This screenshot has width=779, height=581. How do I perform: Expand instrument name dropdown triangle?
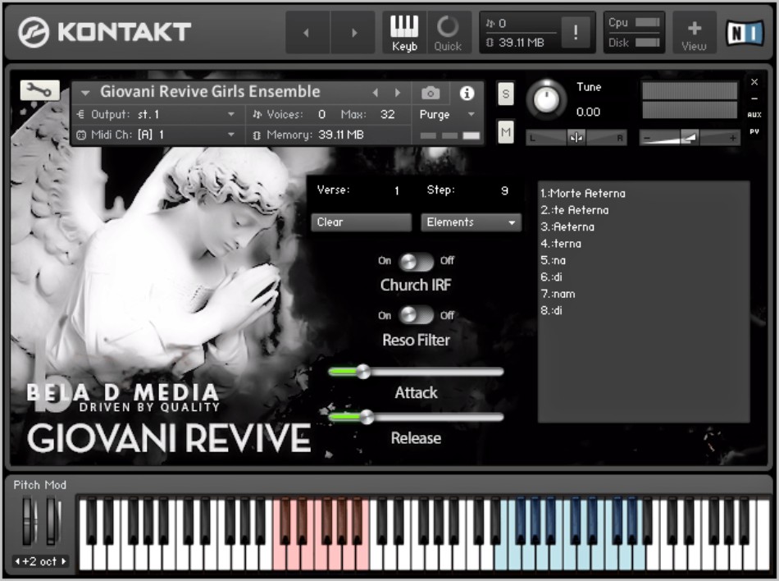point(85,93)
